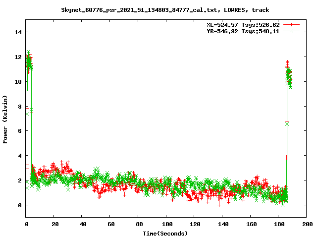317x238 pixels.
Task: Click the y-axis tick label 6
Action: 20,131
